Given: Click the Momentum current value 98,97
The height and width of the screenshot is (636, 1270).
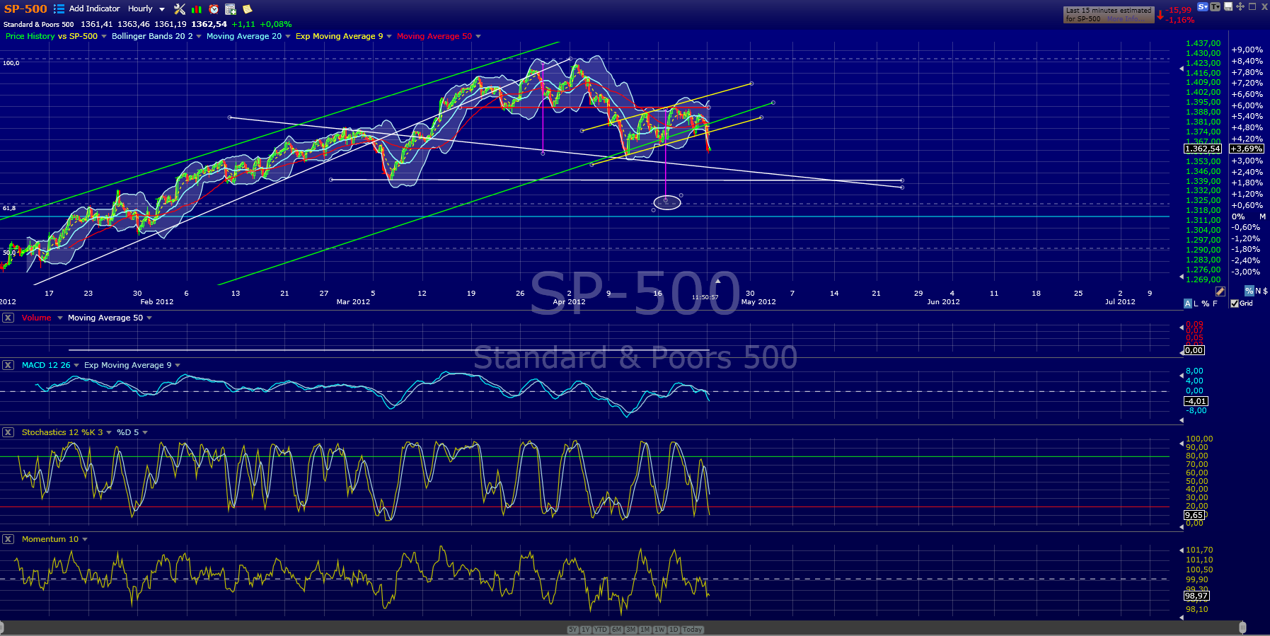Looking at the screenshot, I should click(1196, 596).
